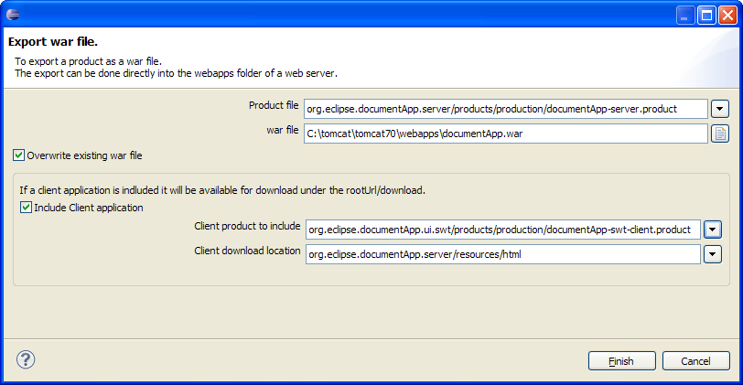Click the Eclipse icon in title bar
This screenshot has height=385, width=743.
pyautogui.click(x=13, y=15)
